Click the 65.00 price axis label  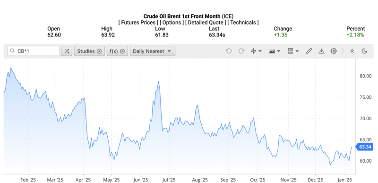365,139
